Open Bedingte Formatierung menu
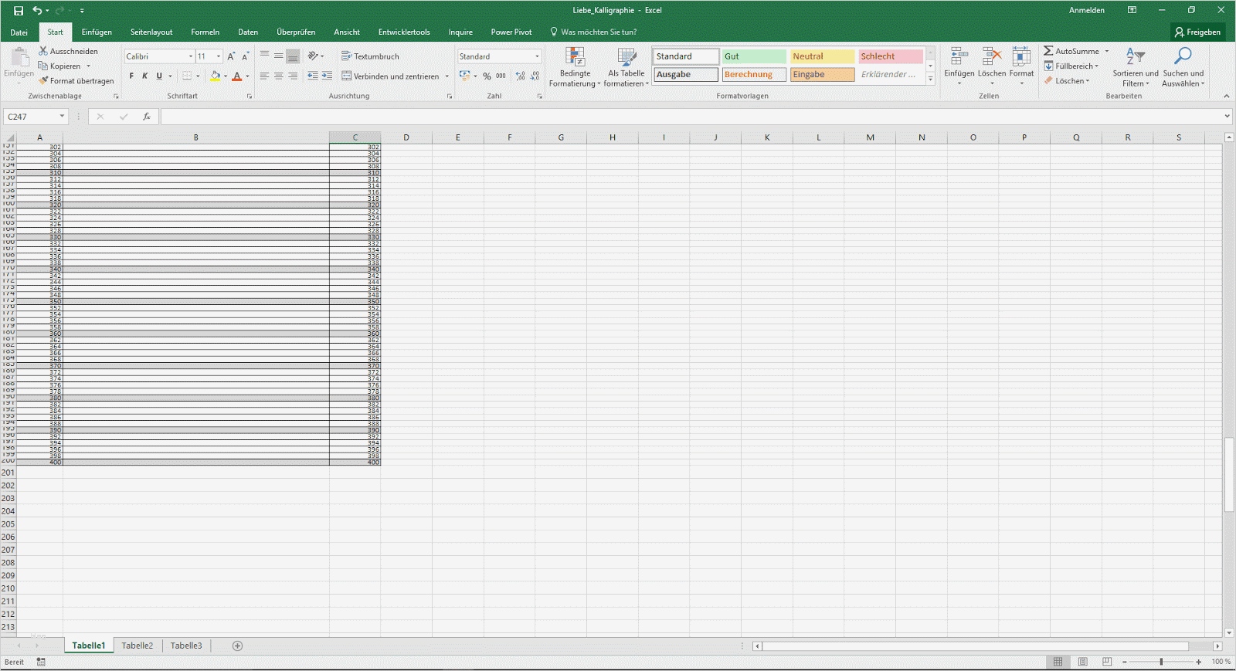The width and height of the screenshot is (1236, 671). [x=575, y=67]
